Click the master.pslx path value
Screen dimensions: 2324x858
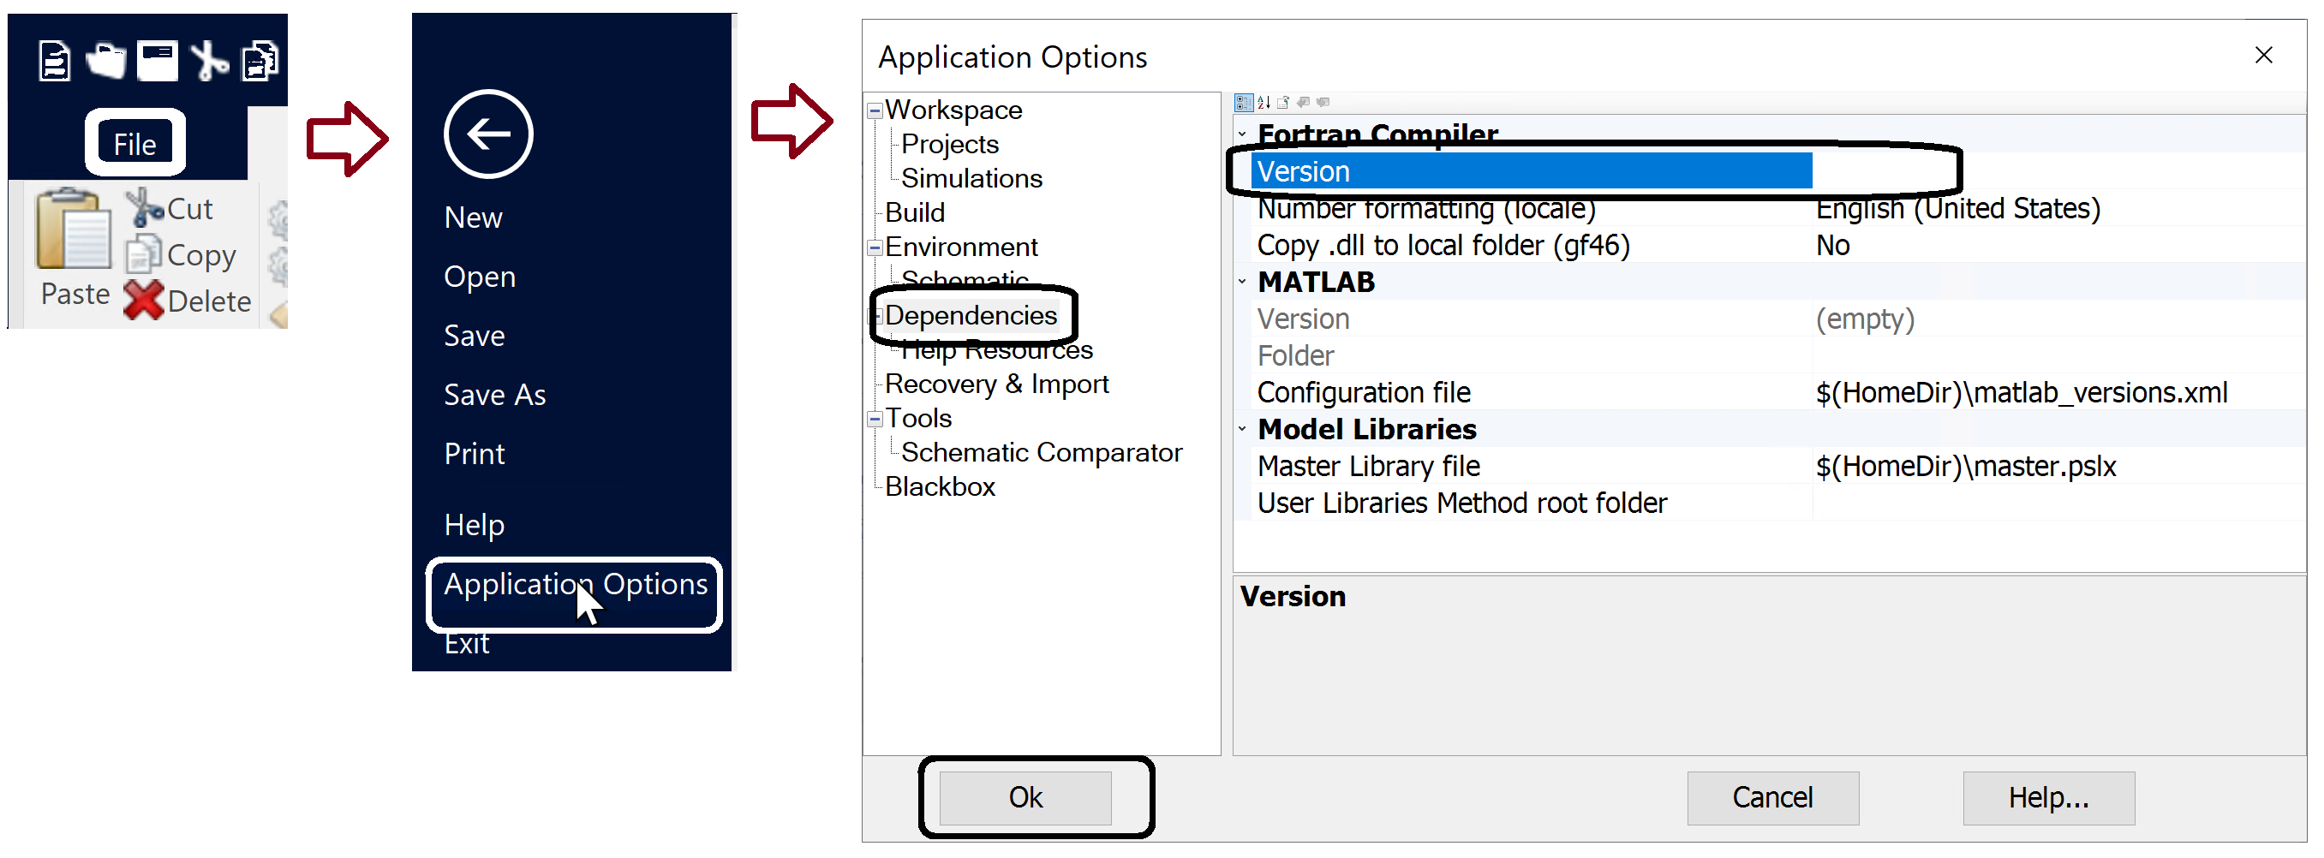tap(1965, 467)
